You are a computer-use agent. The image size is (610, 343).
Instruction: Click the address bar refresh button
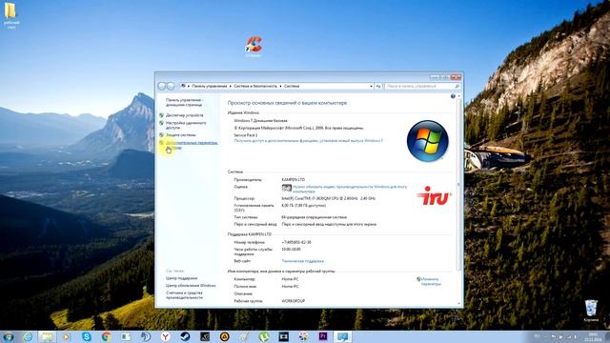(378, 86)
